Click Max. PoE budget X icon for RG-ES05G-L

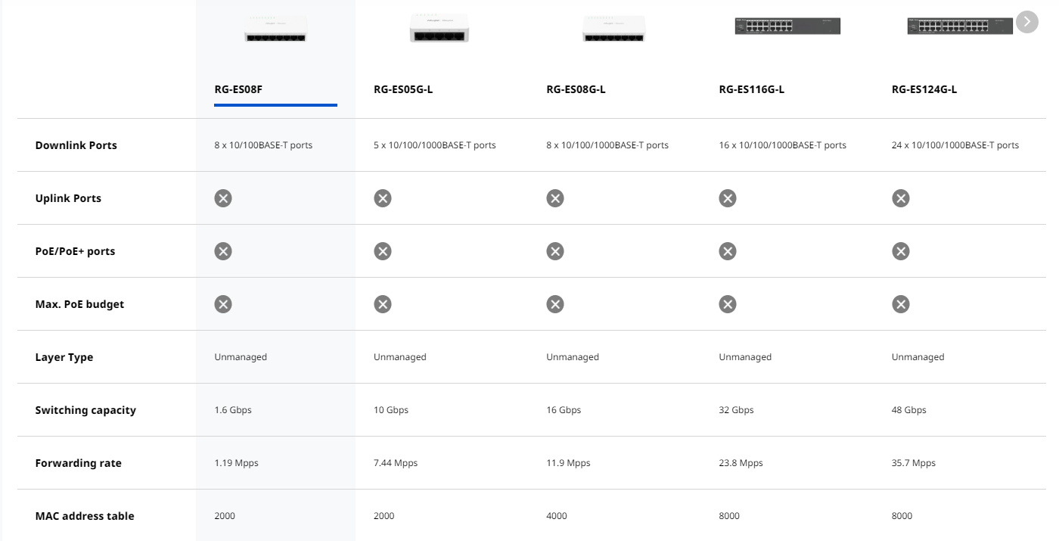pyautogui.click(x=383, y=304)
